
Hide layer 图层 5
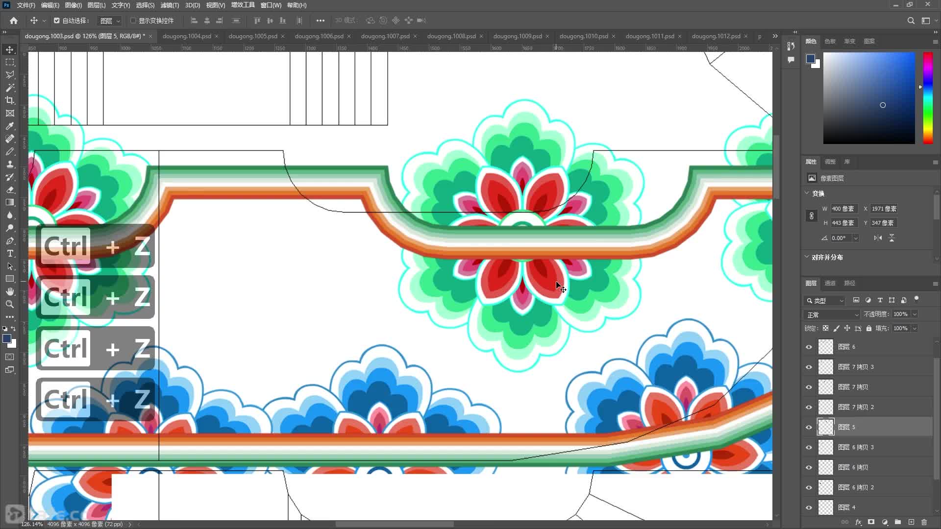pos(809,427)
